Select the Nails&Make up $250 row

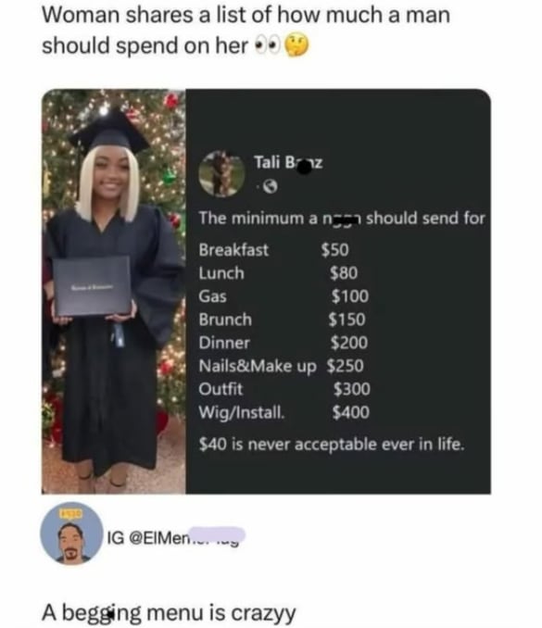point(282,366)
